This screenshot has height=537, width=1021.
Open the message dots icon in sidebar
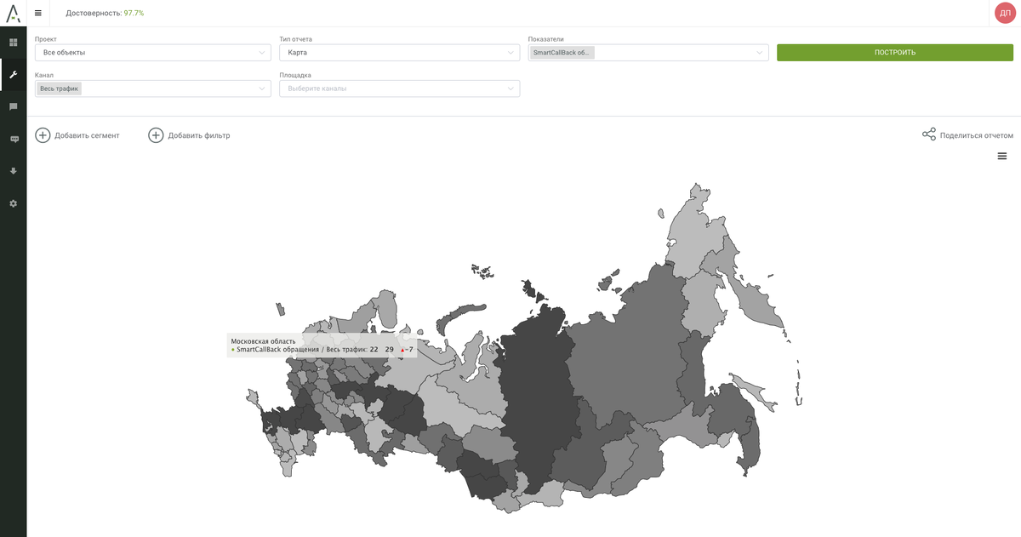(x=13, y=139)
